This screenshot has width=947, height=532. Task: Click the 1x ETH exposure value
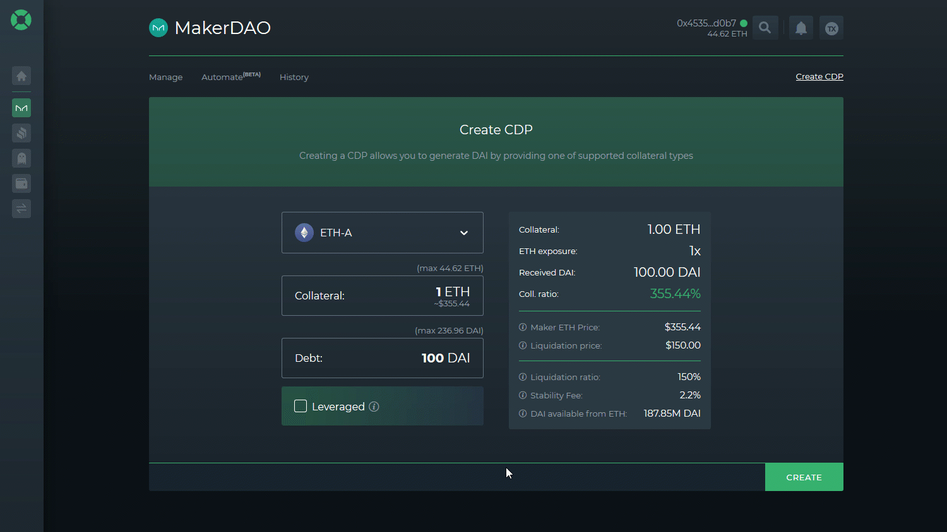click(x=695, y=251)
